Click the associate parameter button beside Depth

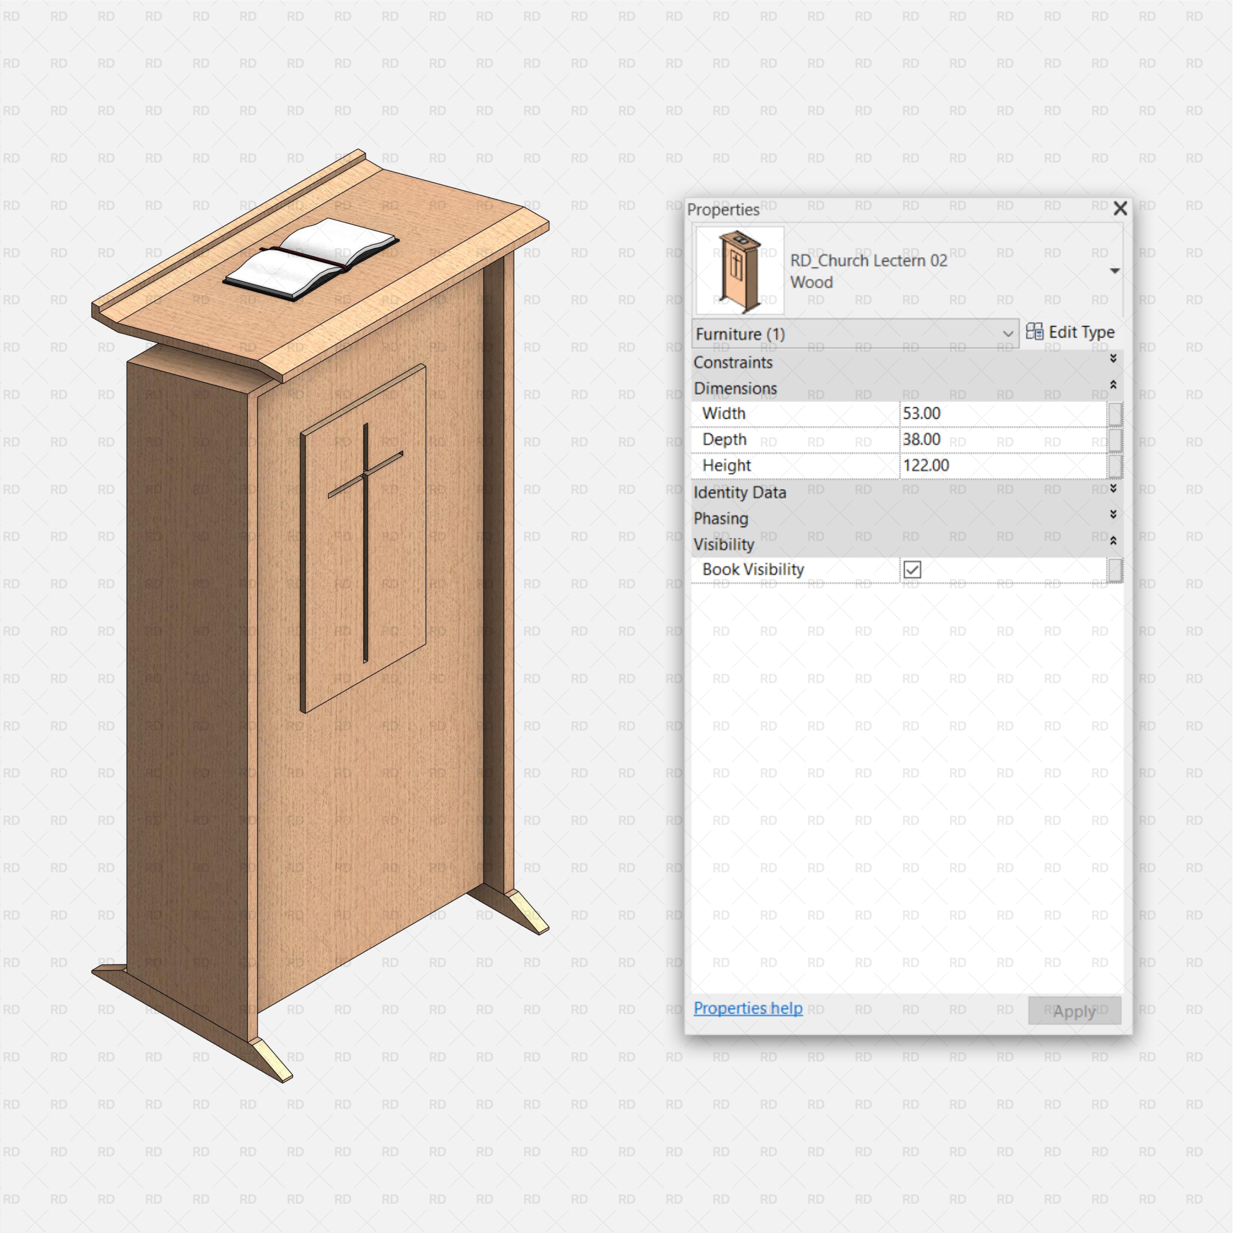1115,440
